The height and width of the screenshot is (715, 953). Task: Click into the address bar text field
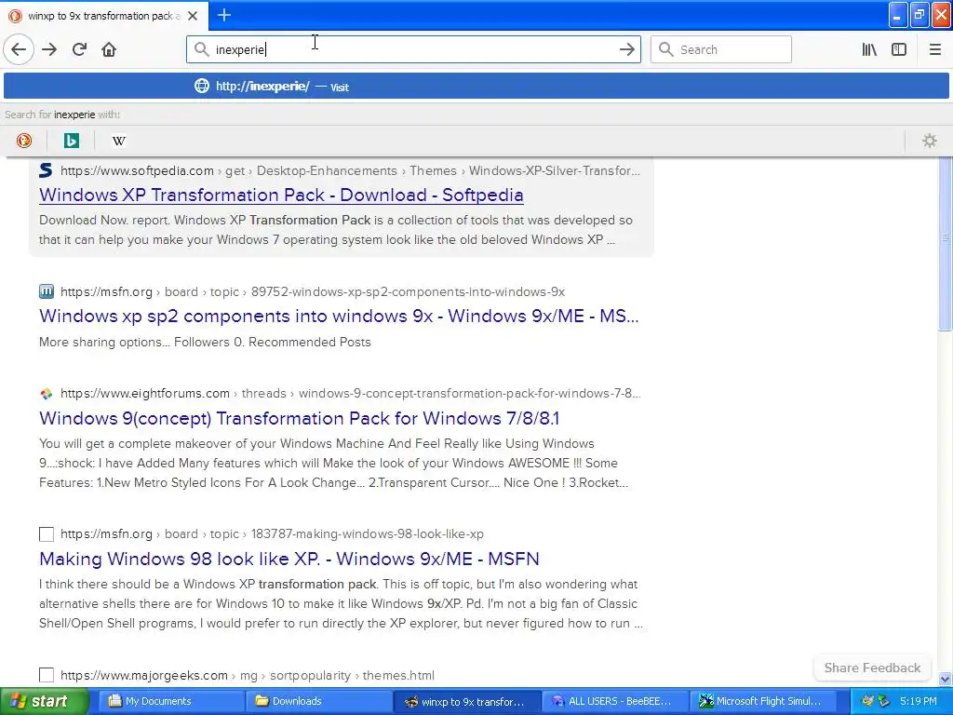413,49
